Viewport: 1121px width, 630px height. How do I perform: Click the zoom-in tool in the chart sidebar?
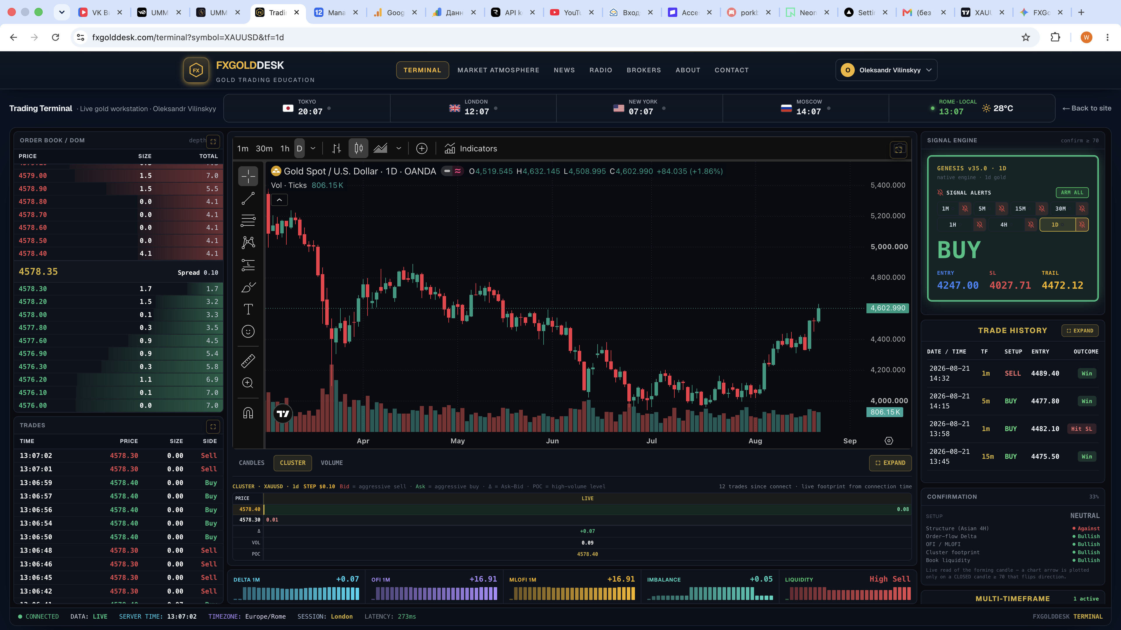(248, 383)
